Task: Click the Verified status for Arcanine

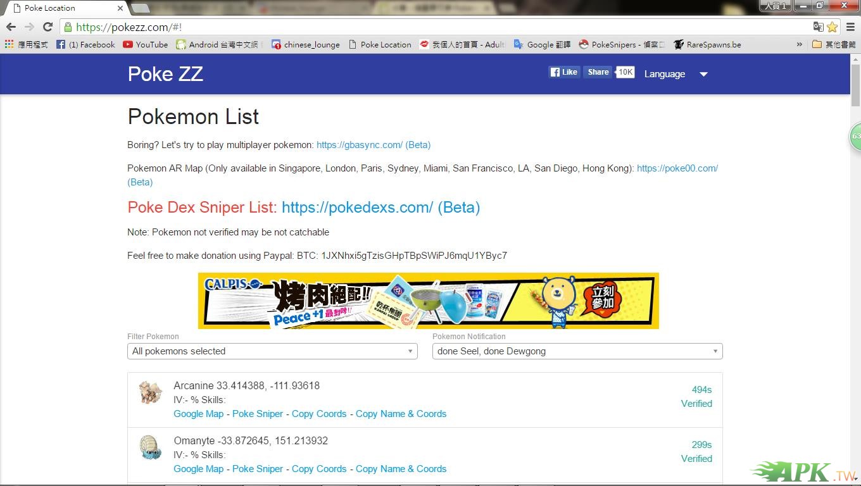Action: point(696,404)
